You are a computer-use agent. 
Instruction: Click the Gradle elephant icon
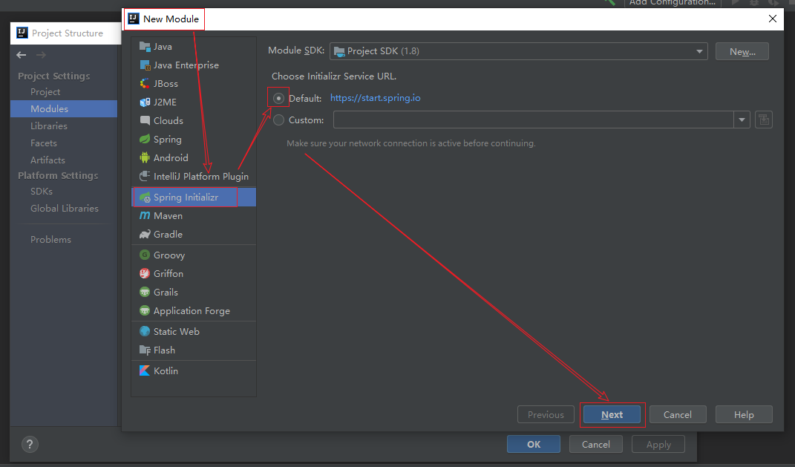[145, 235]
